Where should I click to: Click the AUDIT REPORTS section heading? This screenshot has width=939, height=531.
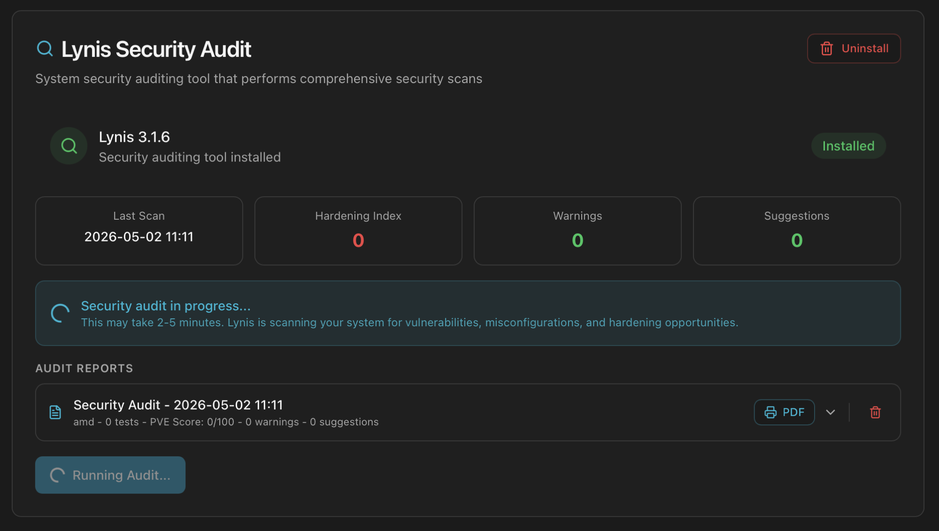tap(84, 369)
